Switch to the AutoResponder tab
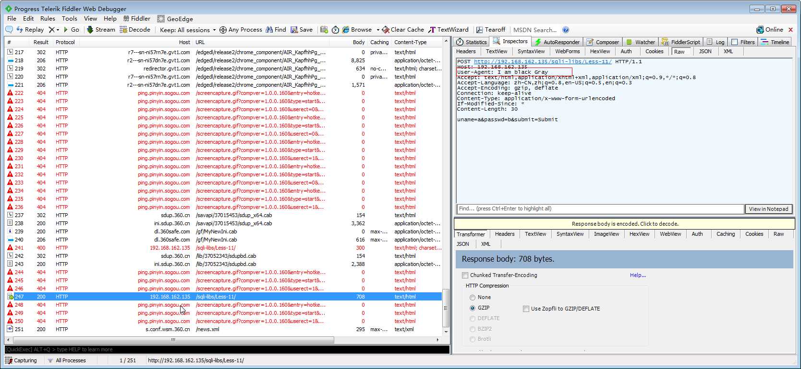This screenshot has height=369, width=801. (x=557, y=42)
